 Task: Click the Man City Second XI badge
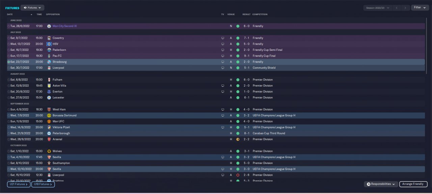pos(49,26)
